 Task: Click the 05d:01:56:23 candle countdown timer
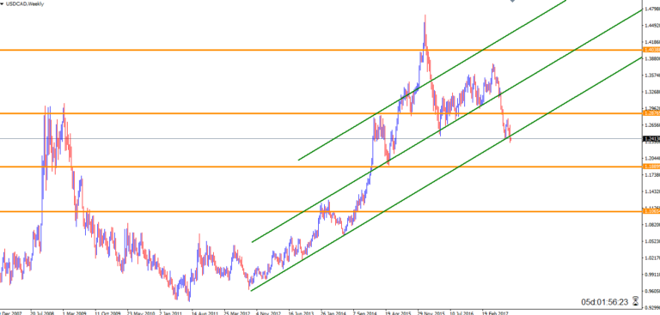(x=605, y=302)
